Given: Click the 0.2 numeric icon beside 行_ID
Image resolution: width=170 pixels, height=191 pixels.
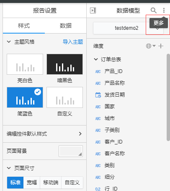Looking at the screenshot, I should point(98,189).
